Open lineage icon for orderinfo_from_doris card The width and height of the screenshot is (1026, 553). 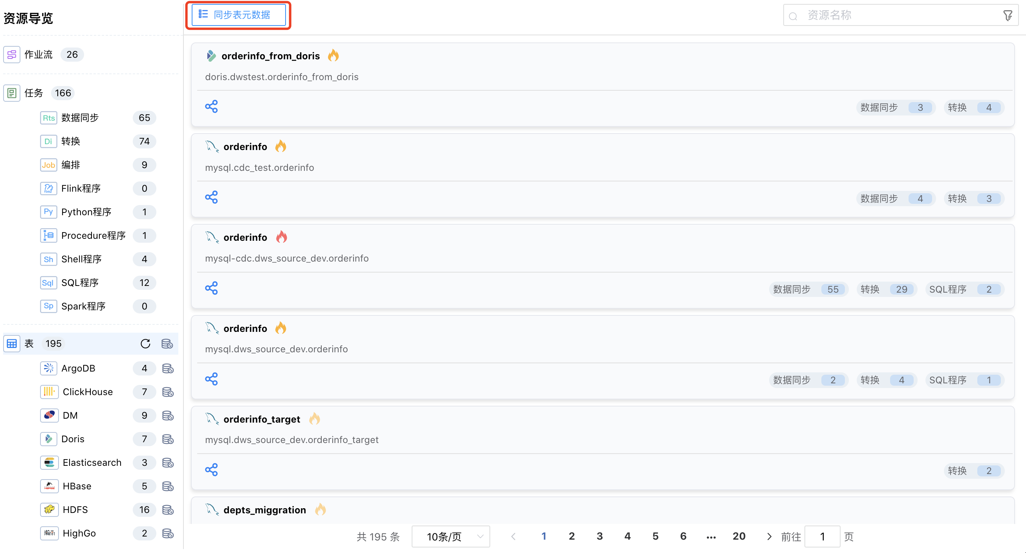point(211,107)
